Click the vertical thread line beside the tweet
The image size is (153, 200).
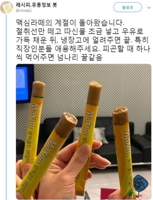[6, 107]
